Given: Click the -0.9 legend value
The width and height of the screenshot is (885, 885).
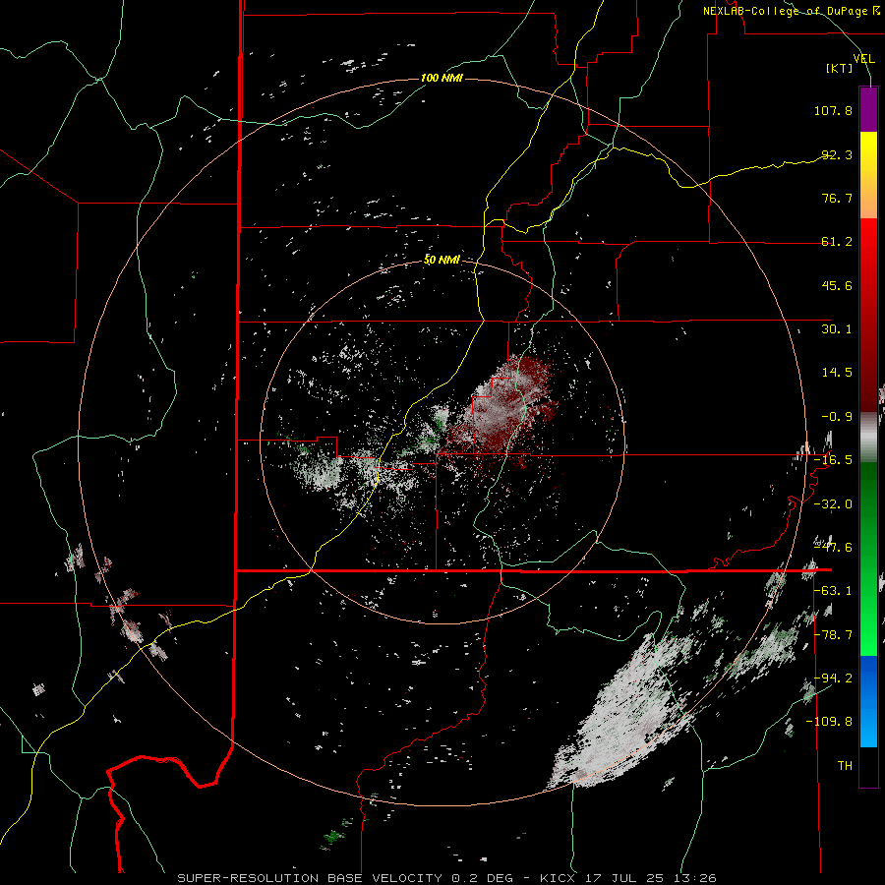Looking at the screenshot, I should pos(837,417).
